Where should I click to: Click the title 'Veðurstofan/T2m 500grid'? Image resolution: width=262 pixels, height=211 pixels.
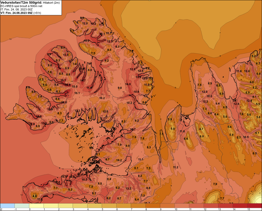tap(21, 3)
